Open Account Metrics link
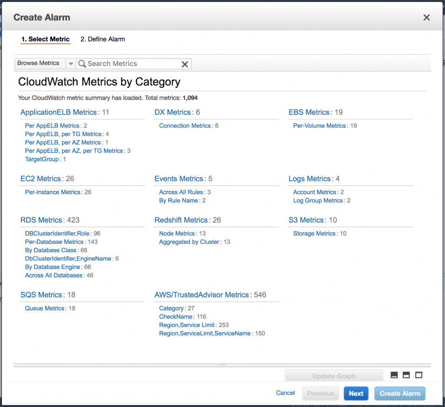The image size is (445, 407). pos(315,192)
